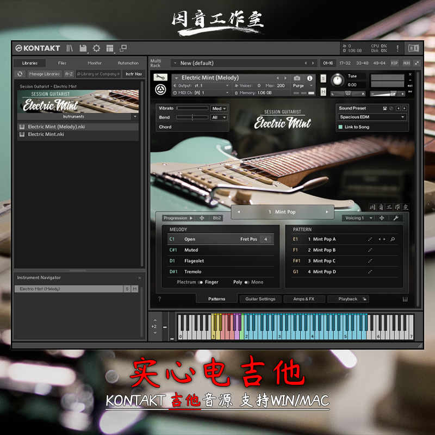The image size is (435, 435).
Task: Open Spacious EDM sound preset dropdown
Action: 372,117
